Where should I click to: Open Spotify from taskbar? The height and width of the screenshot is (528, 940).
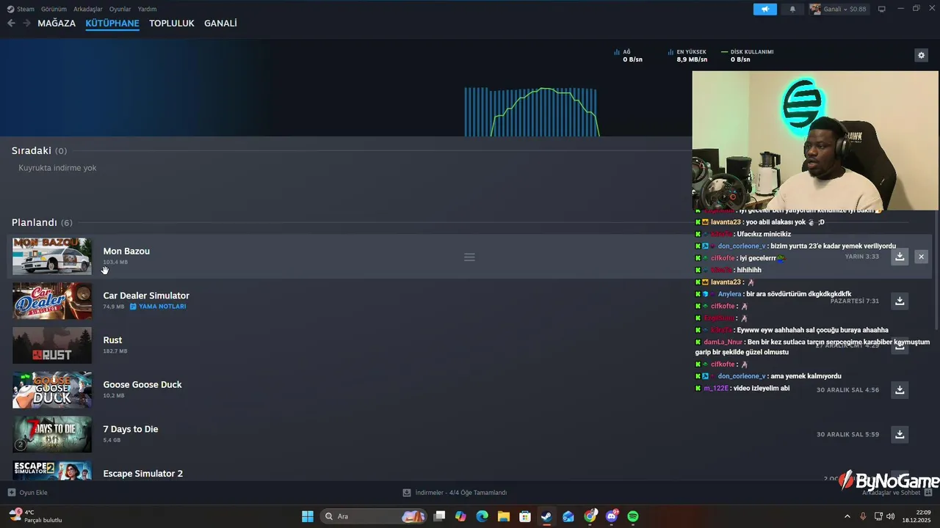633,516
